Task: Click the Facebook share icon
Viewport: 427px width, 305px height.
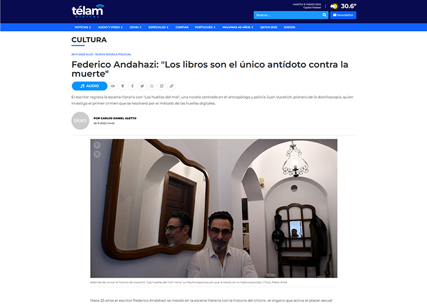Action: click(x=132, y=86)
